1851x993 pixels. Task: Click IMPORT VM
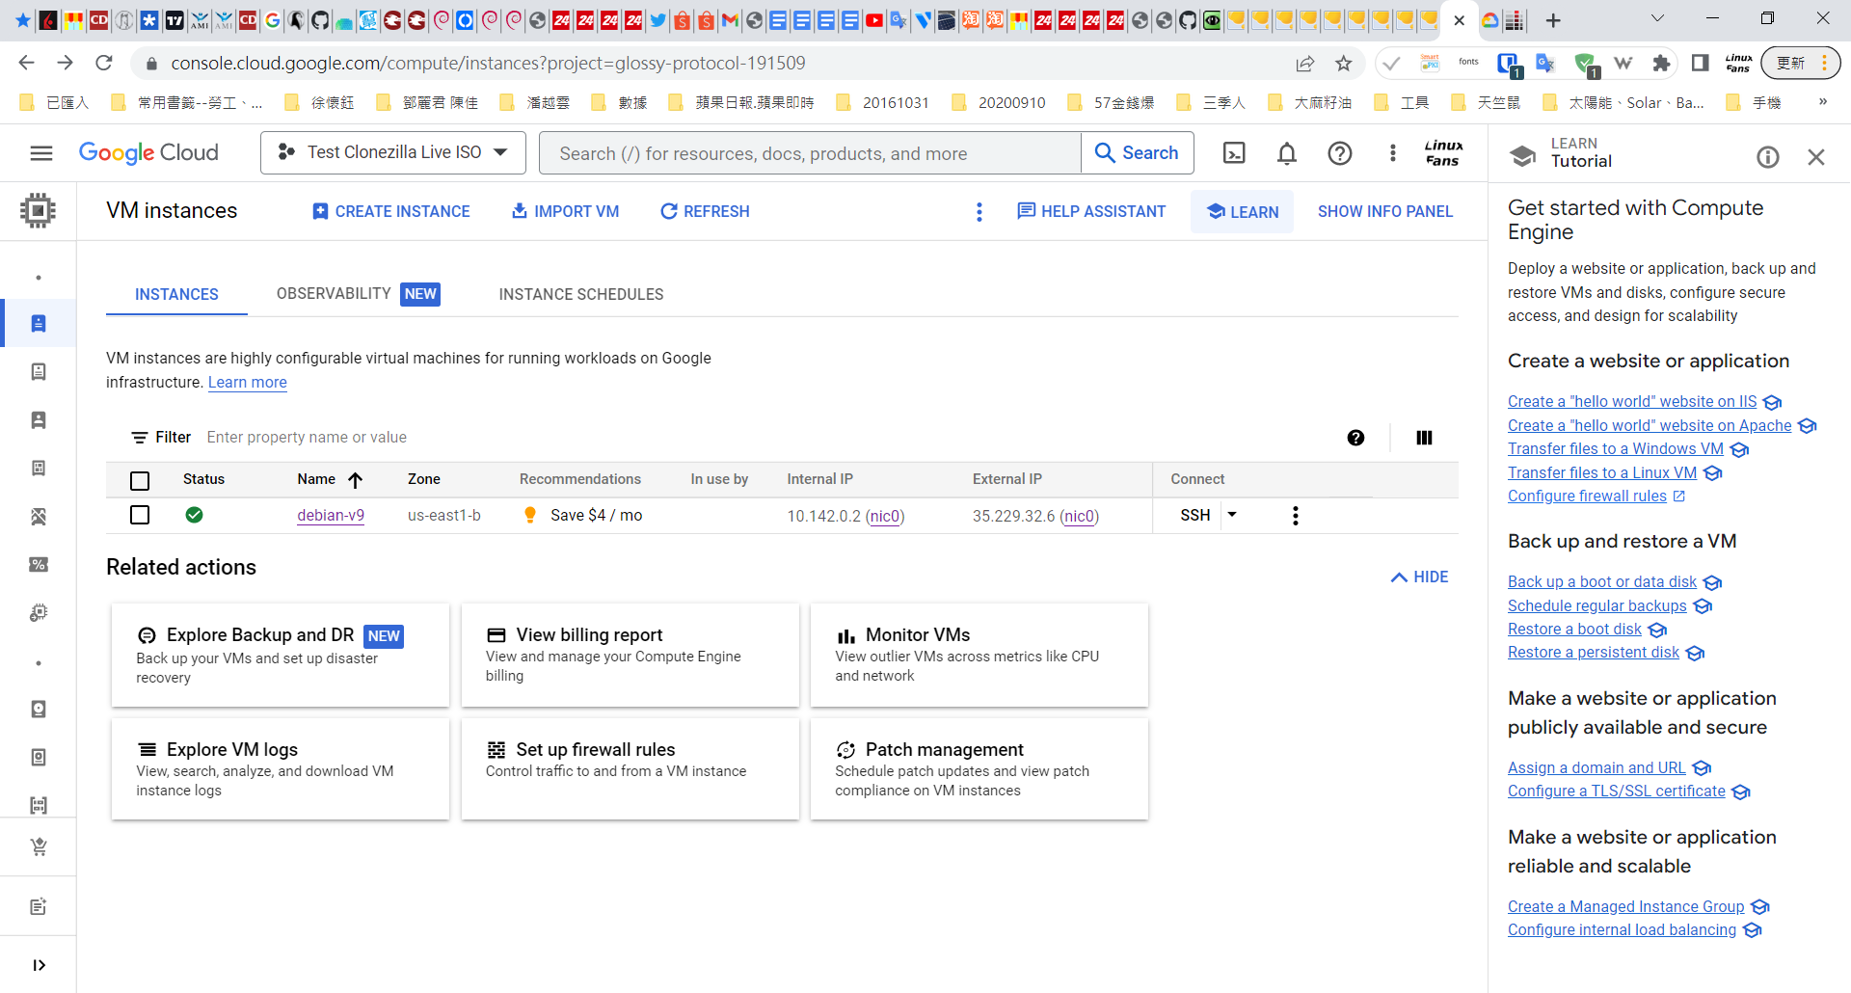click(565, 212)
